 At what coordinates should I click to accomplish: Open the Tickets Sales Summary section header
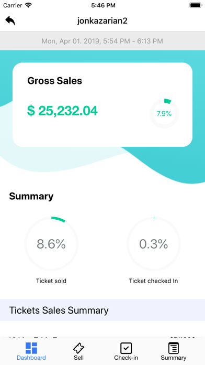pos(102,310)
